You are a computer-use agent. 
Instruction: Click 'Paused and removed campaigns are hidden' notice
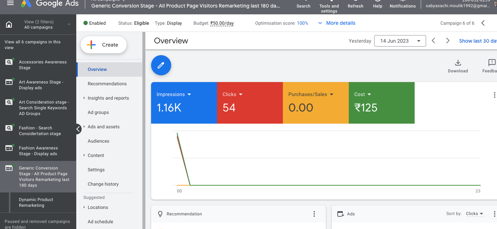38,224
